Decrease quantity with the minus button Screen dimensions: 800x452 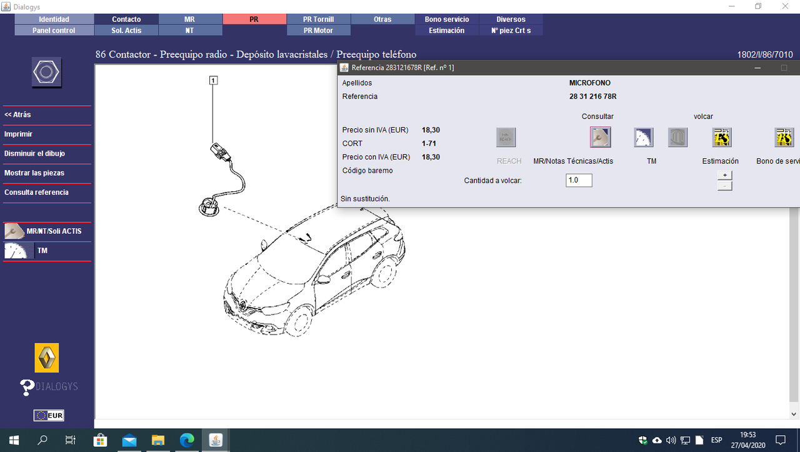tap(725, 186)
